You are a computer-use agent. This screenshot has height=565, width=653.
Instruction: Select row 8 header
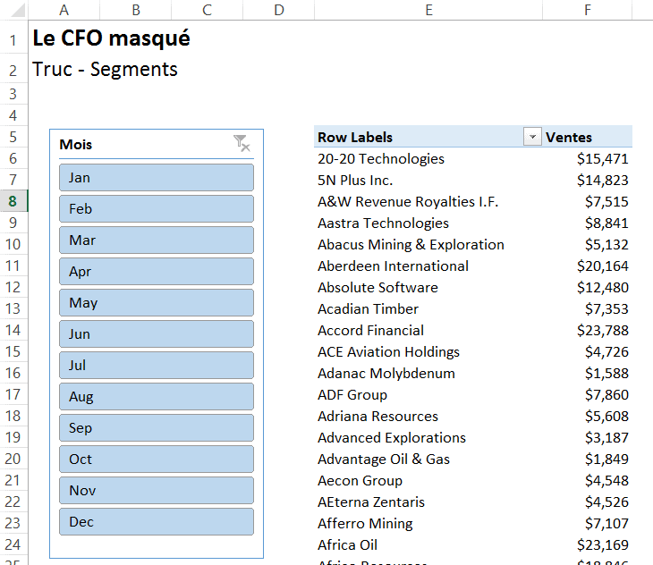[13, 201]
